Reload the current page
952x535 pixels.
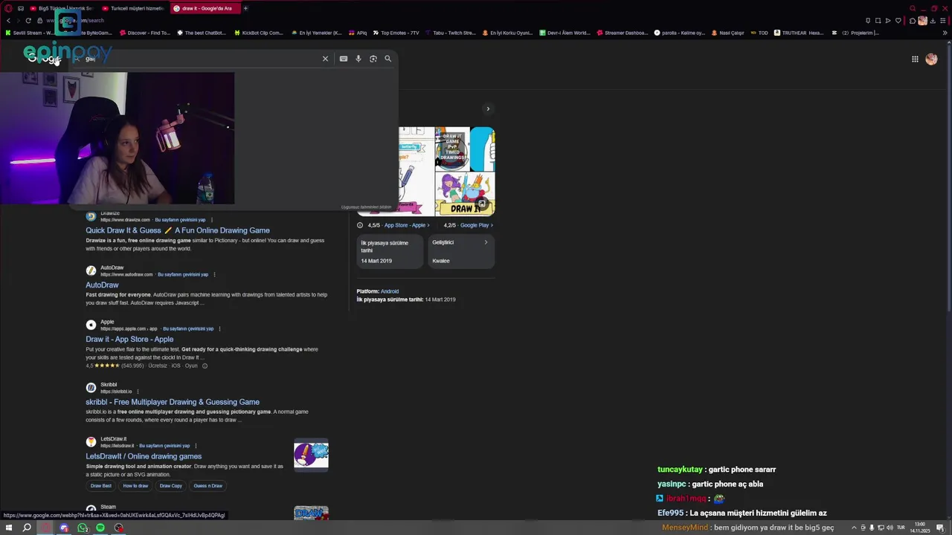coord(28,21)
